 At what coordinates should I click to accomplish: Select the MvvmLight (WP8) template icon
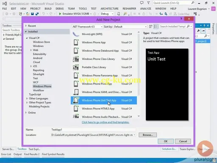pyautogui.click(x=76, y=34)
